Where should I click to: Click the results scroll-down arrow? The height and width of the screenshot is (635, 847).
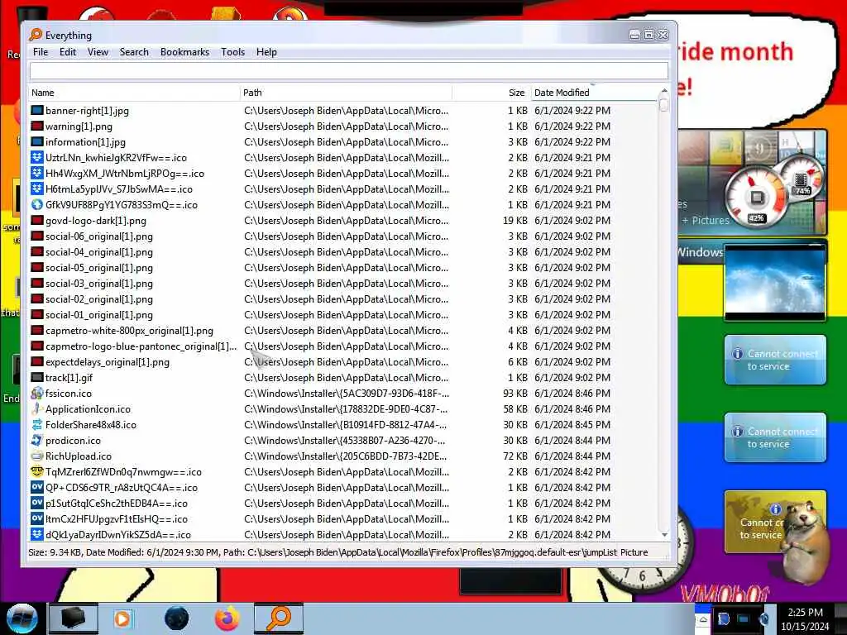click(x=664, y=535)
